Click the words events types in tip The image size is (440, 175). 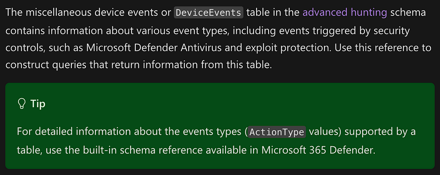(x=219, y=132)
